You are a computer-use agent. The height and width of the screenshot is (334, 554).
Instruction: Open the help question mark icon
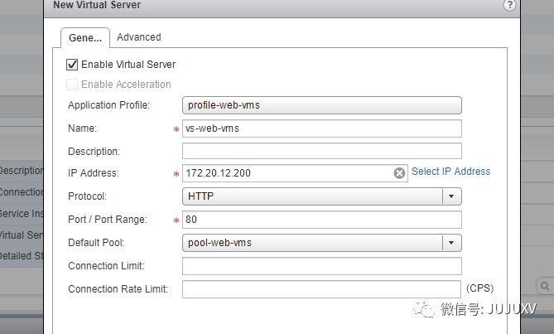pyautogui.click(x=509, y=5)
